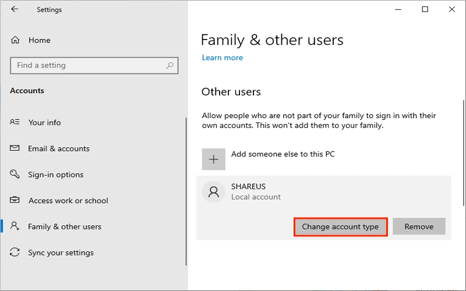Focus the Find a setting search field
This screenshot has width=466, height=291.
(94, 65)
